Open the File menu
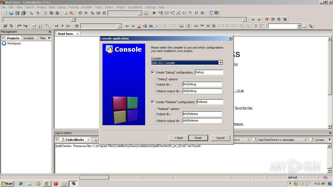 3,7
